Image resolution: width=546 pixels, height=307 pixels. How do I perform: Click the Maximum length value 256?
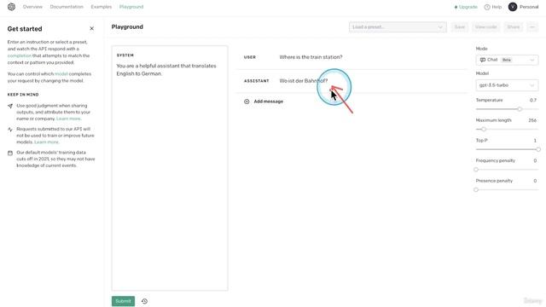[x=532, y=120]
